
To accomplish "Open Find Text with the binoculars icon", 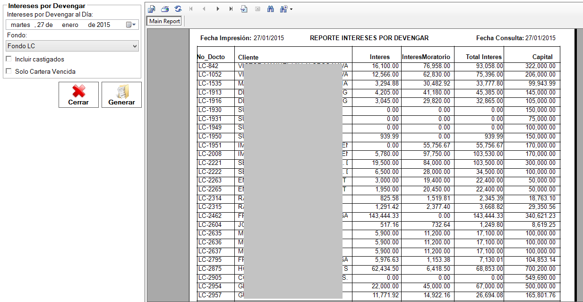I will (271, 9).
